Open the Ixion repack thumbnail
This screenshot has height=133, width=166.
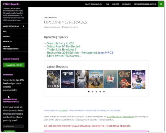click(53, 79)
